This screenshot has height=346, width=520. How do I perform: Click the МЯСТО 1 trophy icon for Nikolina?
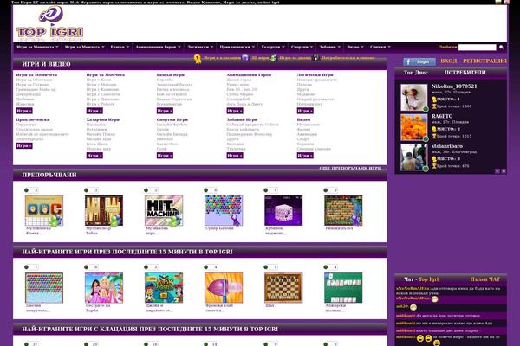(x=434, y=99)
